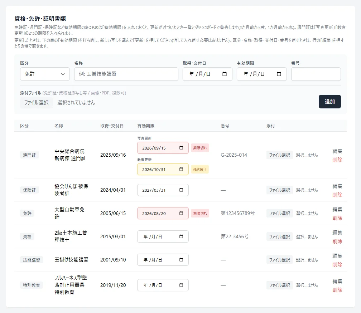This screenshot has width=361, height=313.
Task: Edit the 大型自動車免許 row
Action: click(337, 209)
